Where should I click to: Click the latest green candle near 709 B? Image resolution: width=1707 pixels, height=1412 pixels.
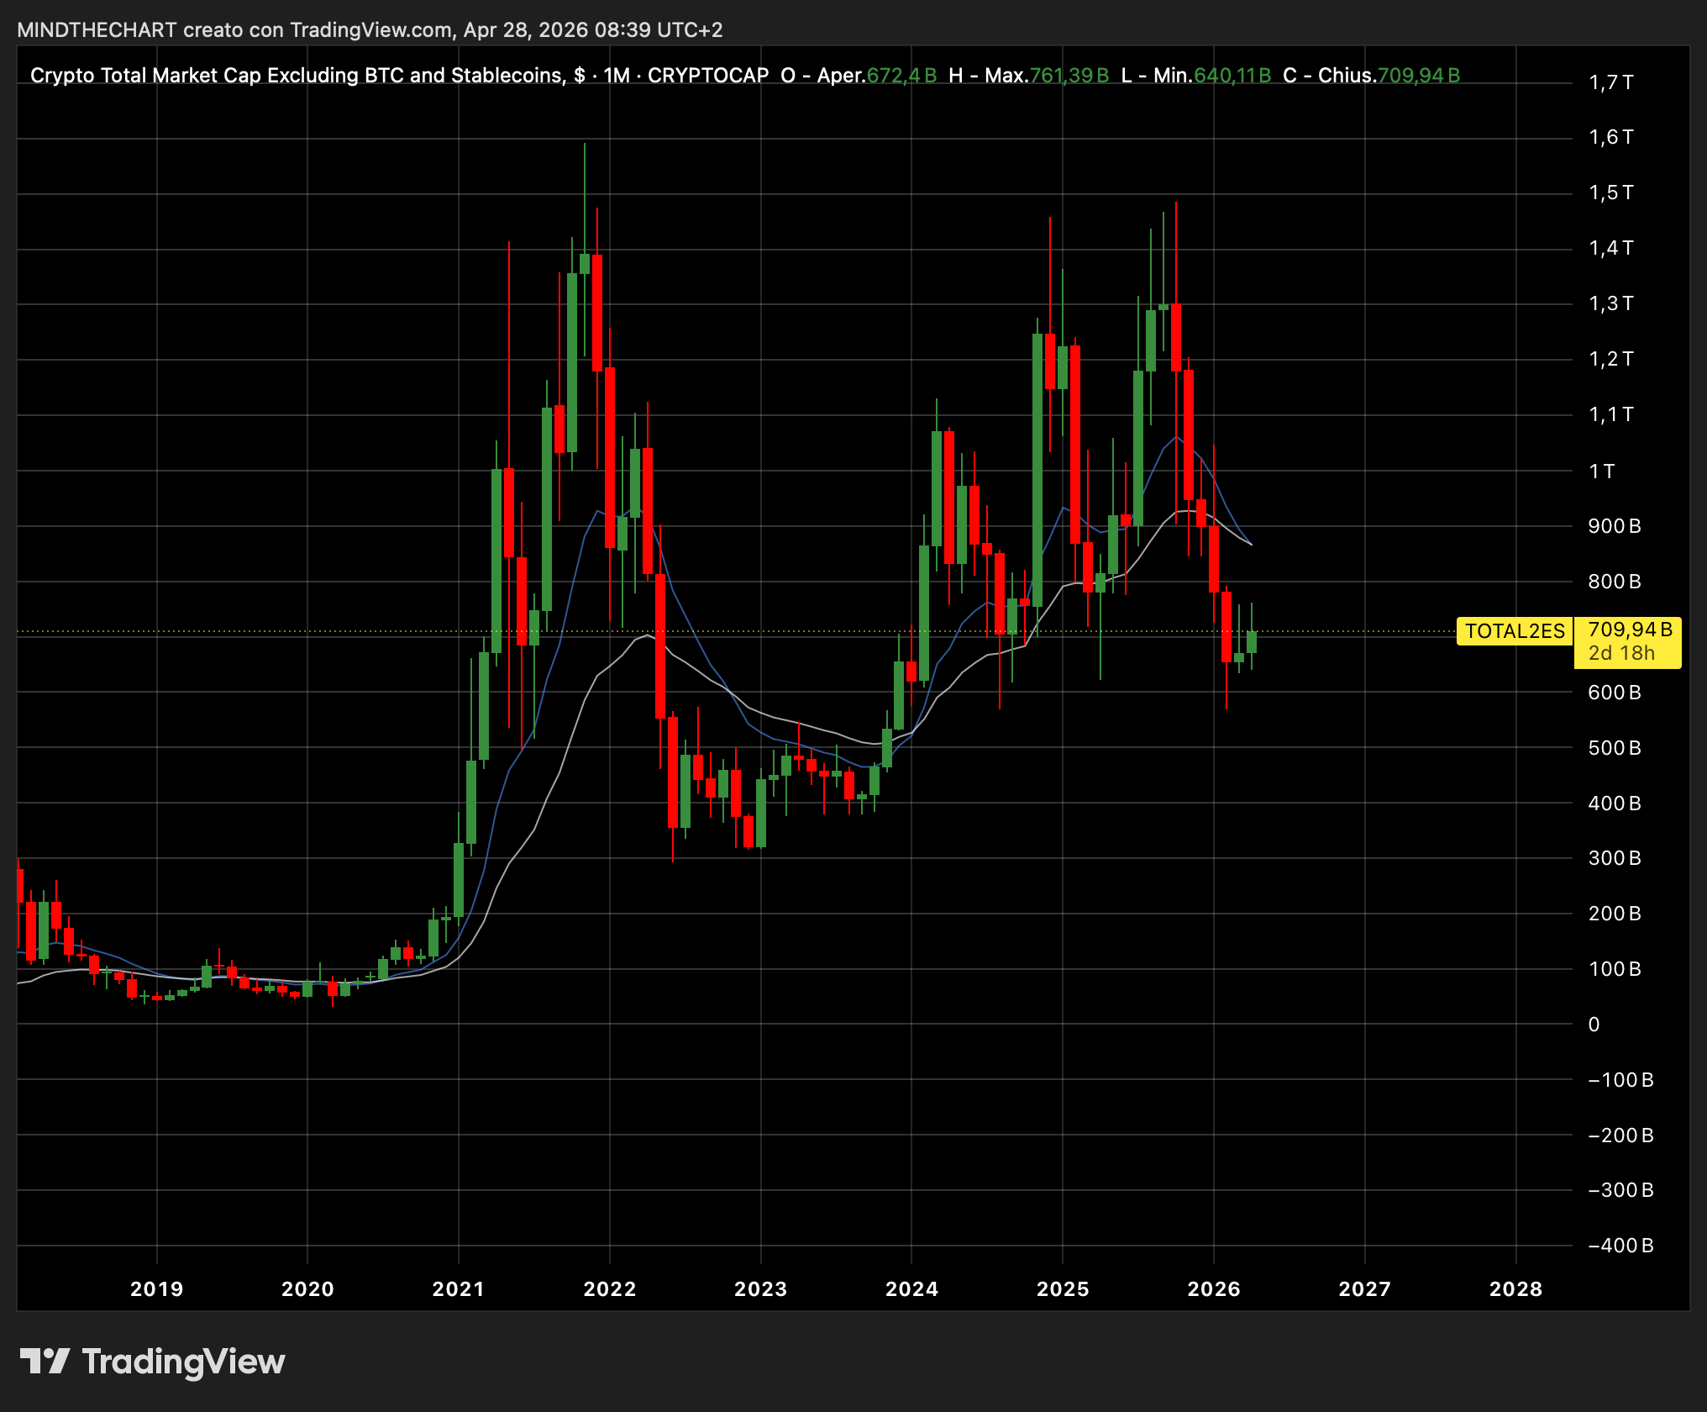coord(1252,641)
